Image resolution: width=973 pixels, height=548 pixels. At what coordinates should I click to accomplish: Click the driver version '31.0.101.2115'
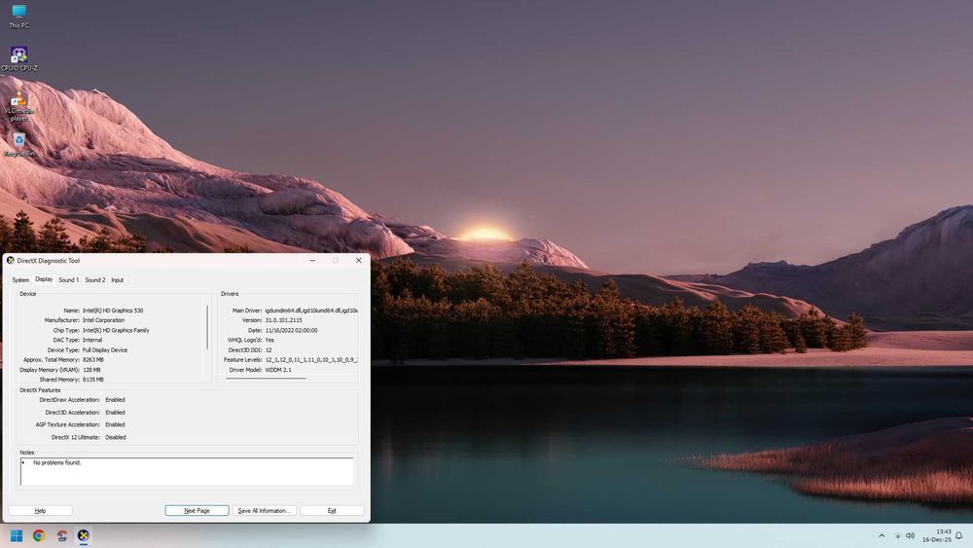click(283, 320)
